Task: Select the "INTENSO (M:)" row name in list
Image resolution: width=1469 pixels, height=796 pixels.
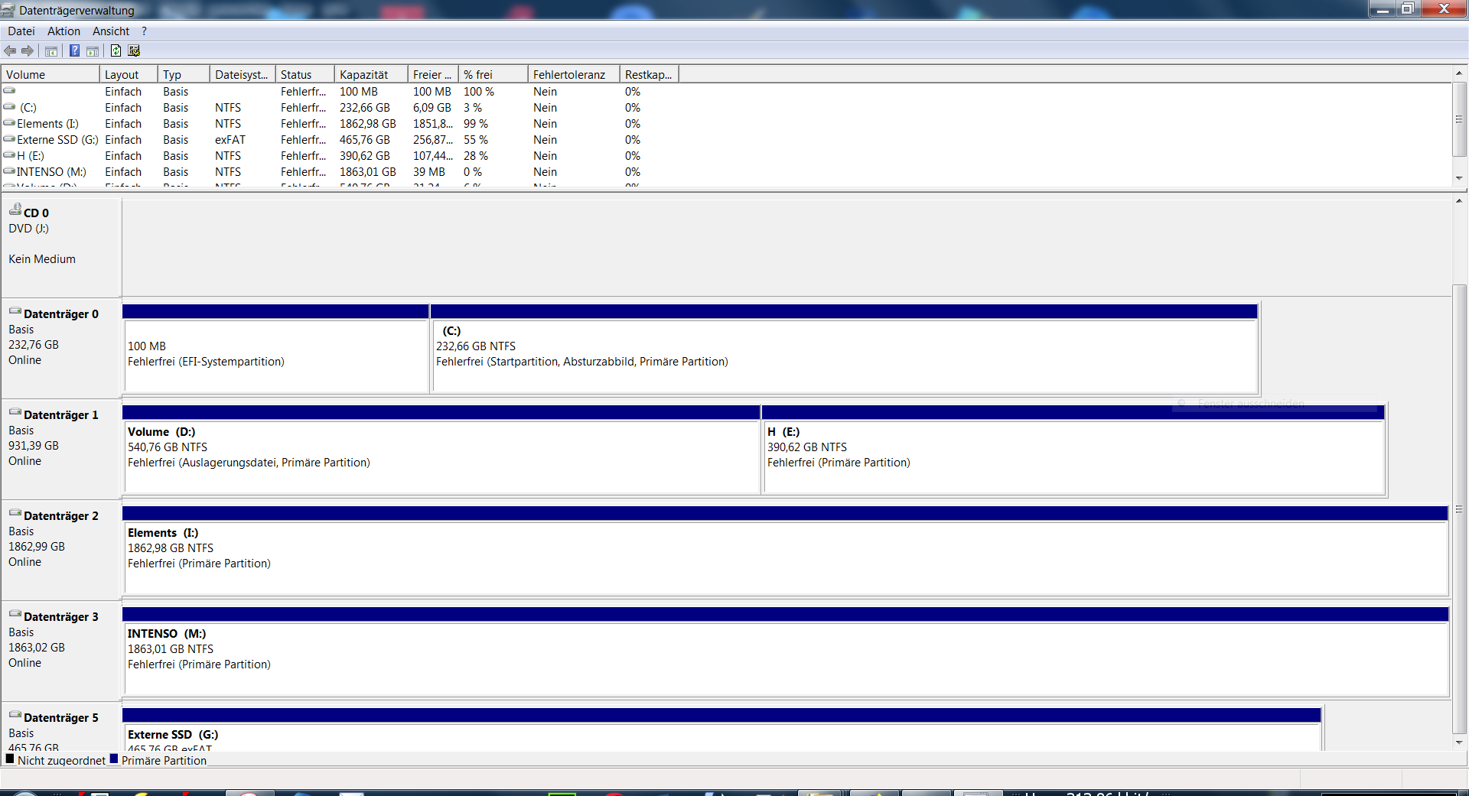Action: [x=51, y=172]
